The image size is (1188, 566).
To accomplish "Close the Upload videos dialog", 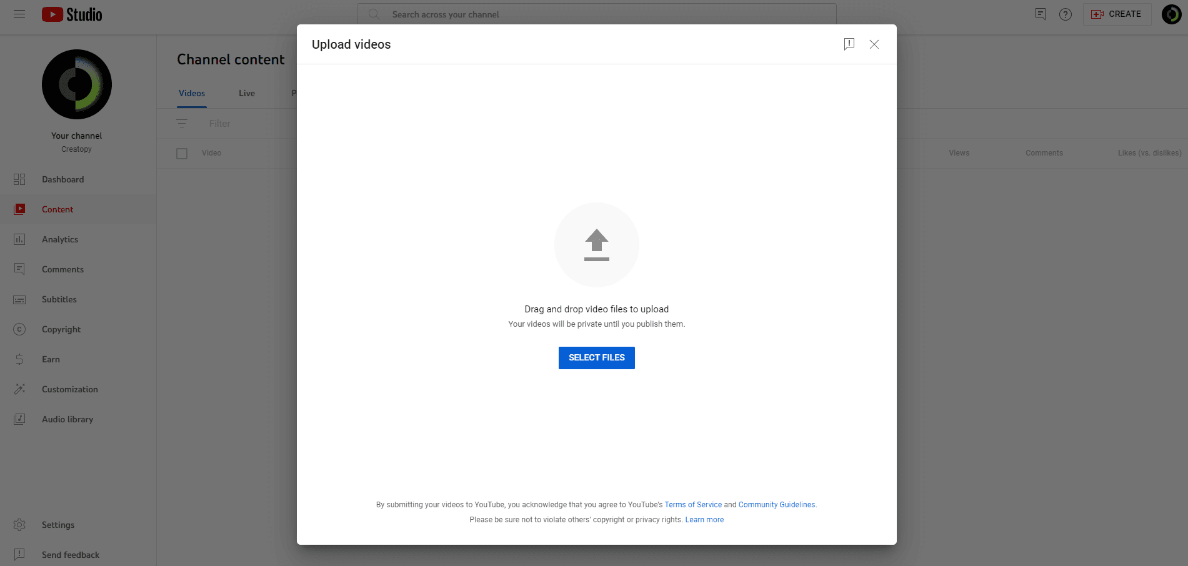I will 874,44.
